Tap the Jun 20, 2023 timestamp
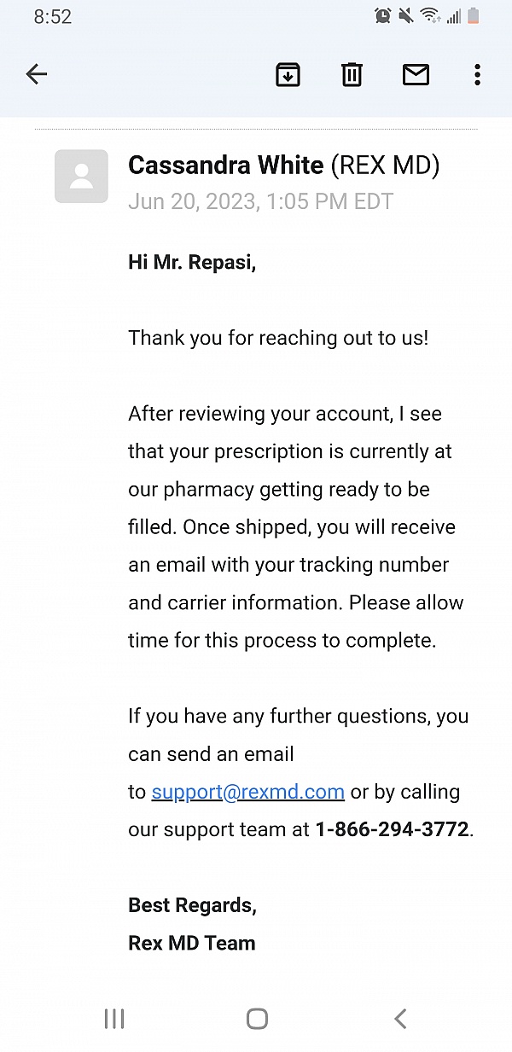Screen dimensions: 512x1052 pos(260,201)
